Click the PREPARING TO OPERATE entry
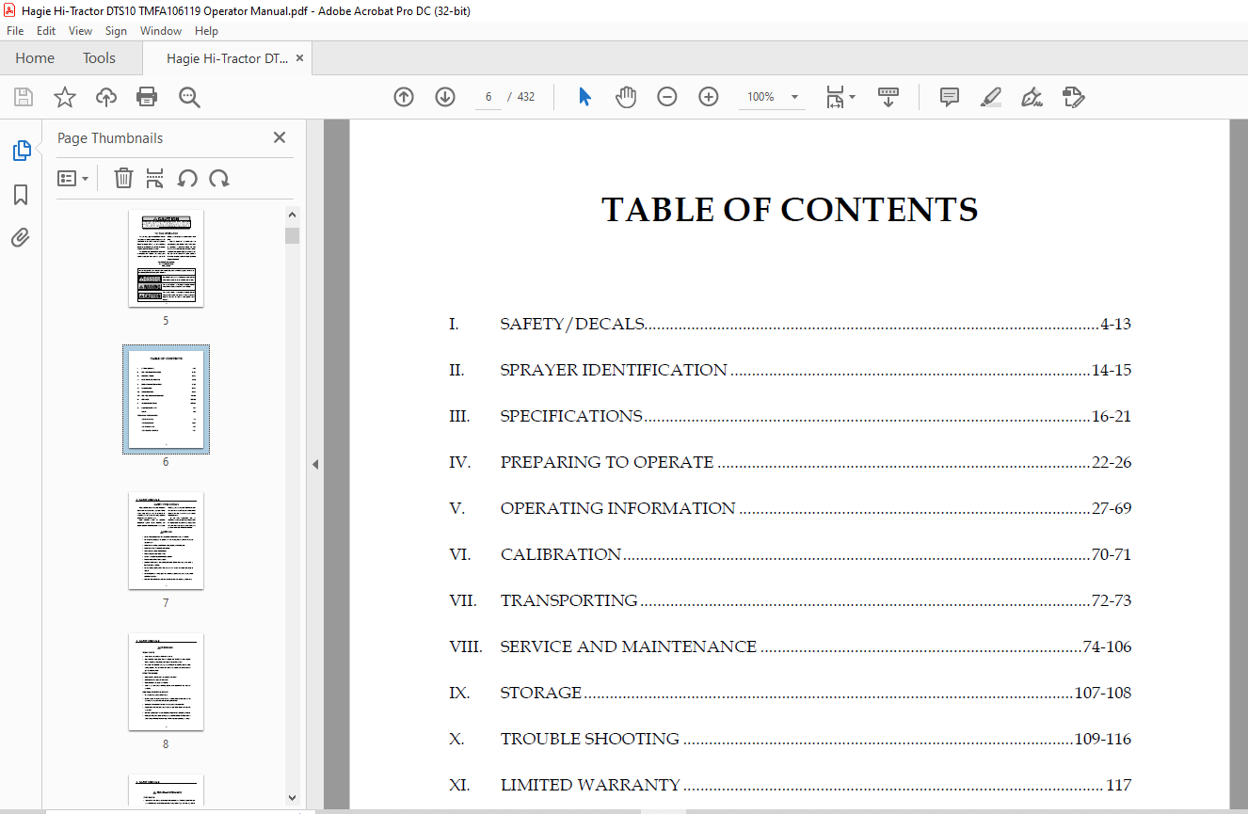The width and height of the screenshot is (1248, 814). pyautogui.click(x=790, y=463)
